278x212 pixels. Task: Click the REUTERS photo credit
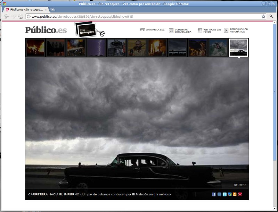coord(240,185)
